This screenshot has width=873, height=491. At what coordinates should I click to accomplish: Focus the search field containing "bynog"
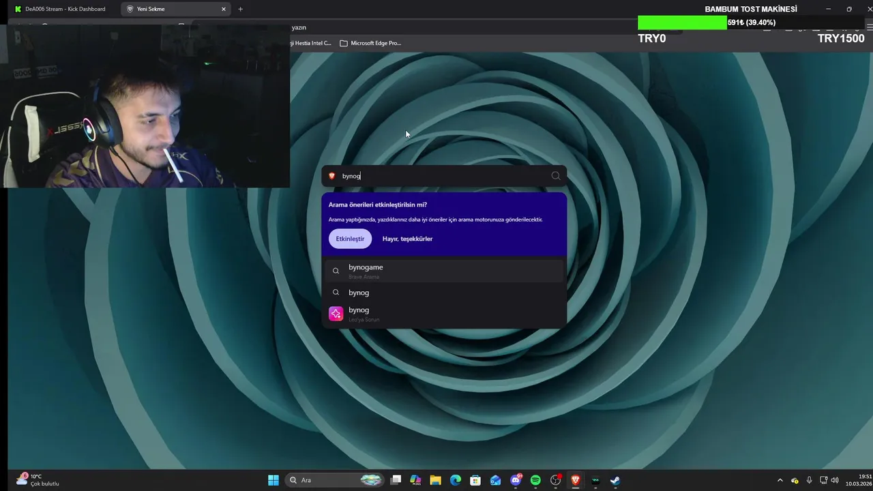tap(444, 176)
